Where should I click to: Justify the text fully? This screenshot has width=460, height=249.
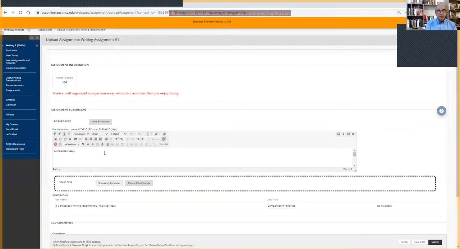[100, 139]
